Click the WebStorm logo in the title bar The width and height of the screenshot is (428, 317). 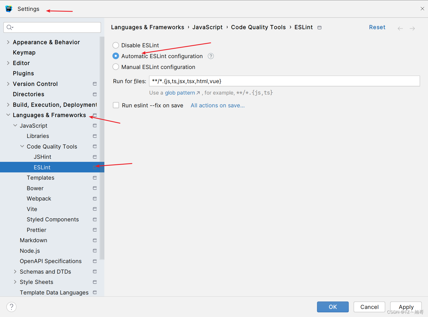[x=9, y=9]
